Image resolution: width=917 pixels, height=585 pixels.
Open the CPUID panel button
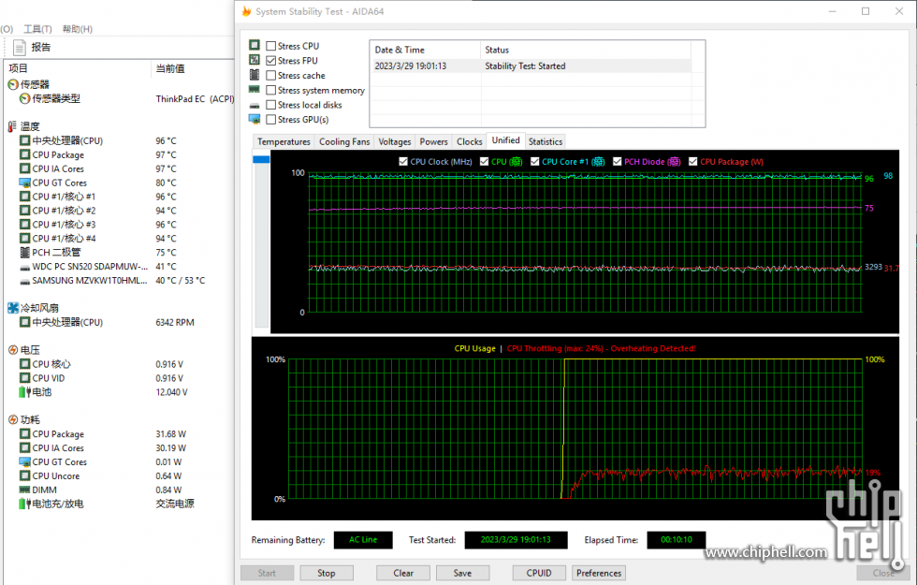pyautogui.click(x=539, y=573)
